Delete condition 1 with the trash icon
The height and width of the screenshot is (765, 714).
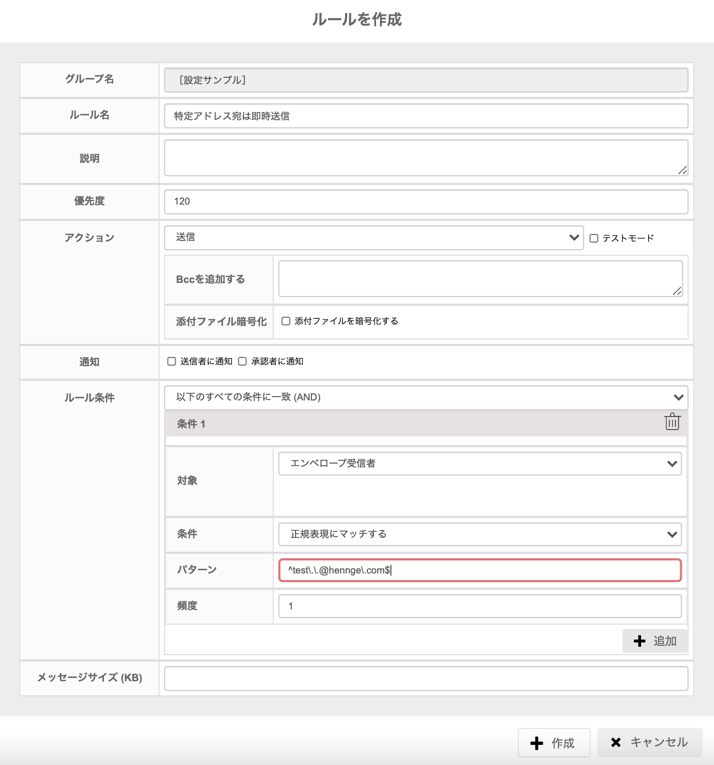pos(672,422)
